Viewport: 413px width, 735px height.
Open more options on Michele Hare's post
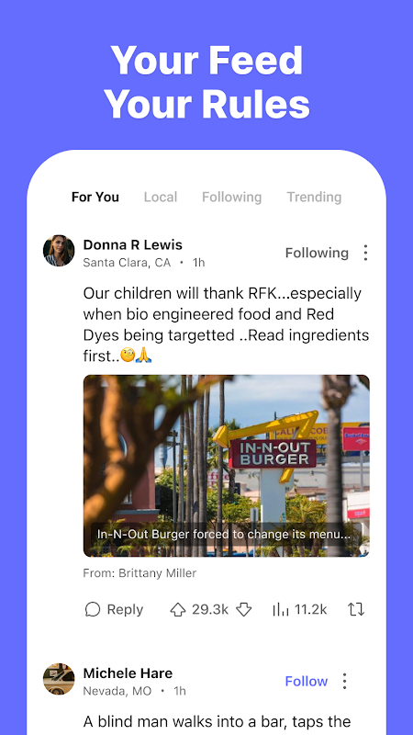pos(345,681)
